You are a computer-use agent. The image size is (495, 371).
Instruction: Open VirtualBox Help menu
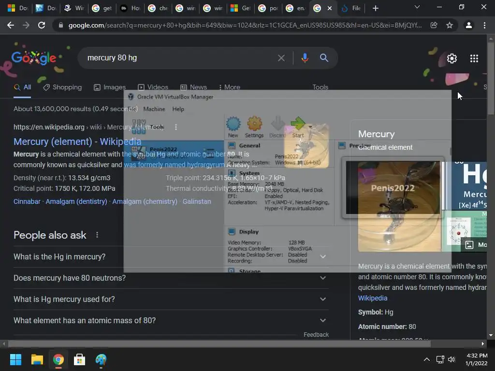[x=178, y=109]
